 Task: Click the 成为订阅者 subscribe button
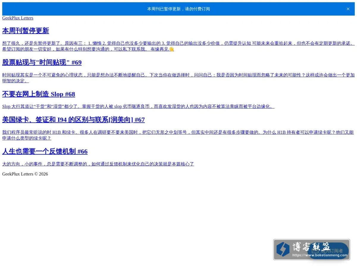(x=328, y=251)
